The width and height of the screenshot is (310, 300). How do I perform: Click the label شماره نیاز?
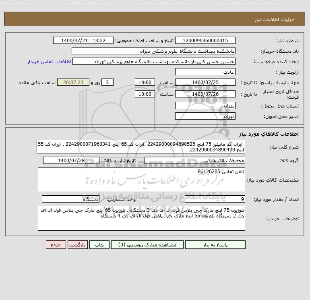pyautogui.click(x=287, y=41)
